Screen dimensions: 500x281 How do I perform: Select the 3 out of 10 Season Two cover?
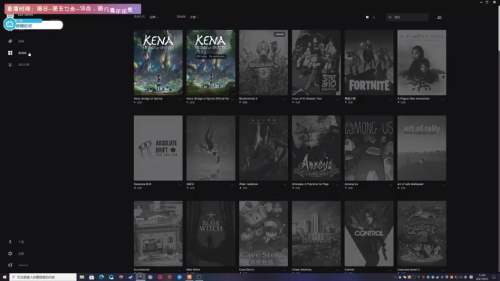click(x=316, y=62)
